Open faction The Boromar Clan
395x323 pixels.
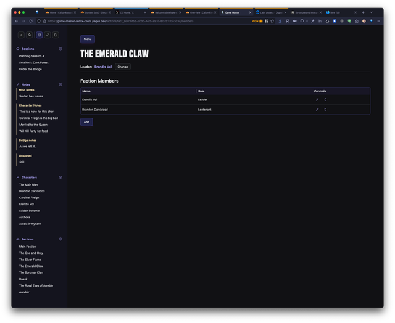click(31, 272)
